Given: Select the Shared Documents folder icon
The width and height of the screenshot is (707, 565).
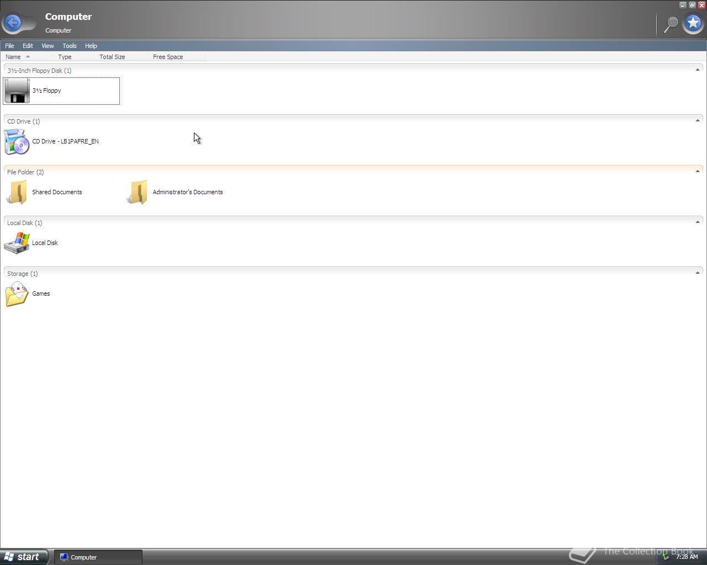Looking at the screenshot, I should click(17, 192).
